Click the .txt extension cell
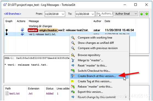 30,94
